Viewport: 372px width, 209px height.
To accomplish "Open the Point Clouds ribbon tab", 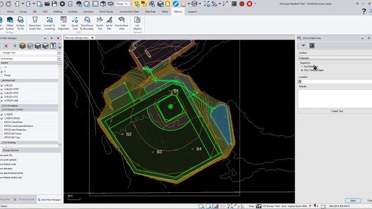I will click(106, 12).
